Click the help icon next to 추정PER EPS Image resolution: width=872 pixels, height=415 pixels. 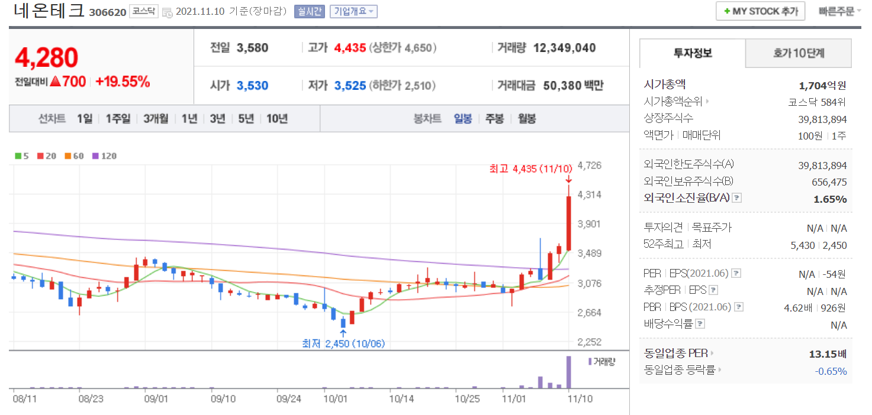pyautogui.click(x=713, y=290)
